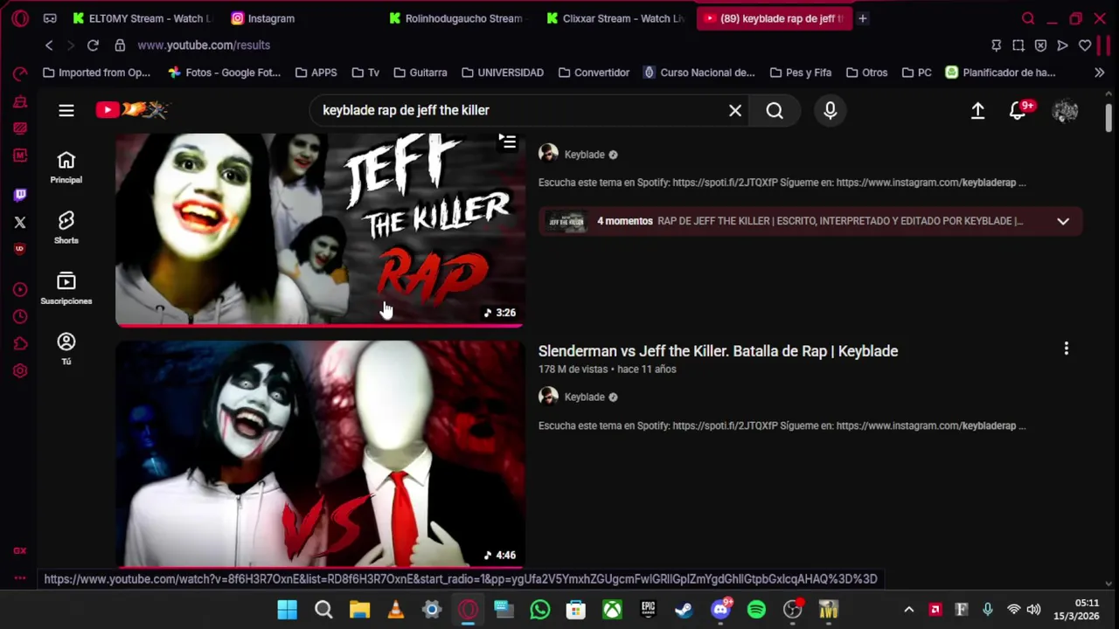Screen dimensions: 1119x629
Task: Open Slenderman vs Jeff the Killer title
Action: [x=718, y=351]
